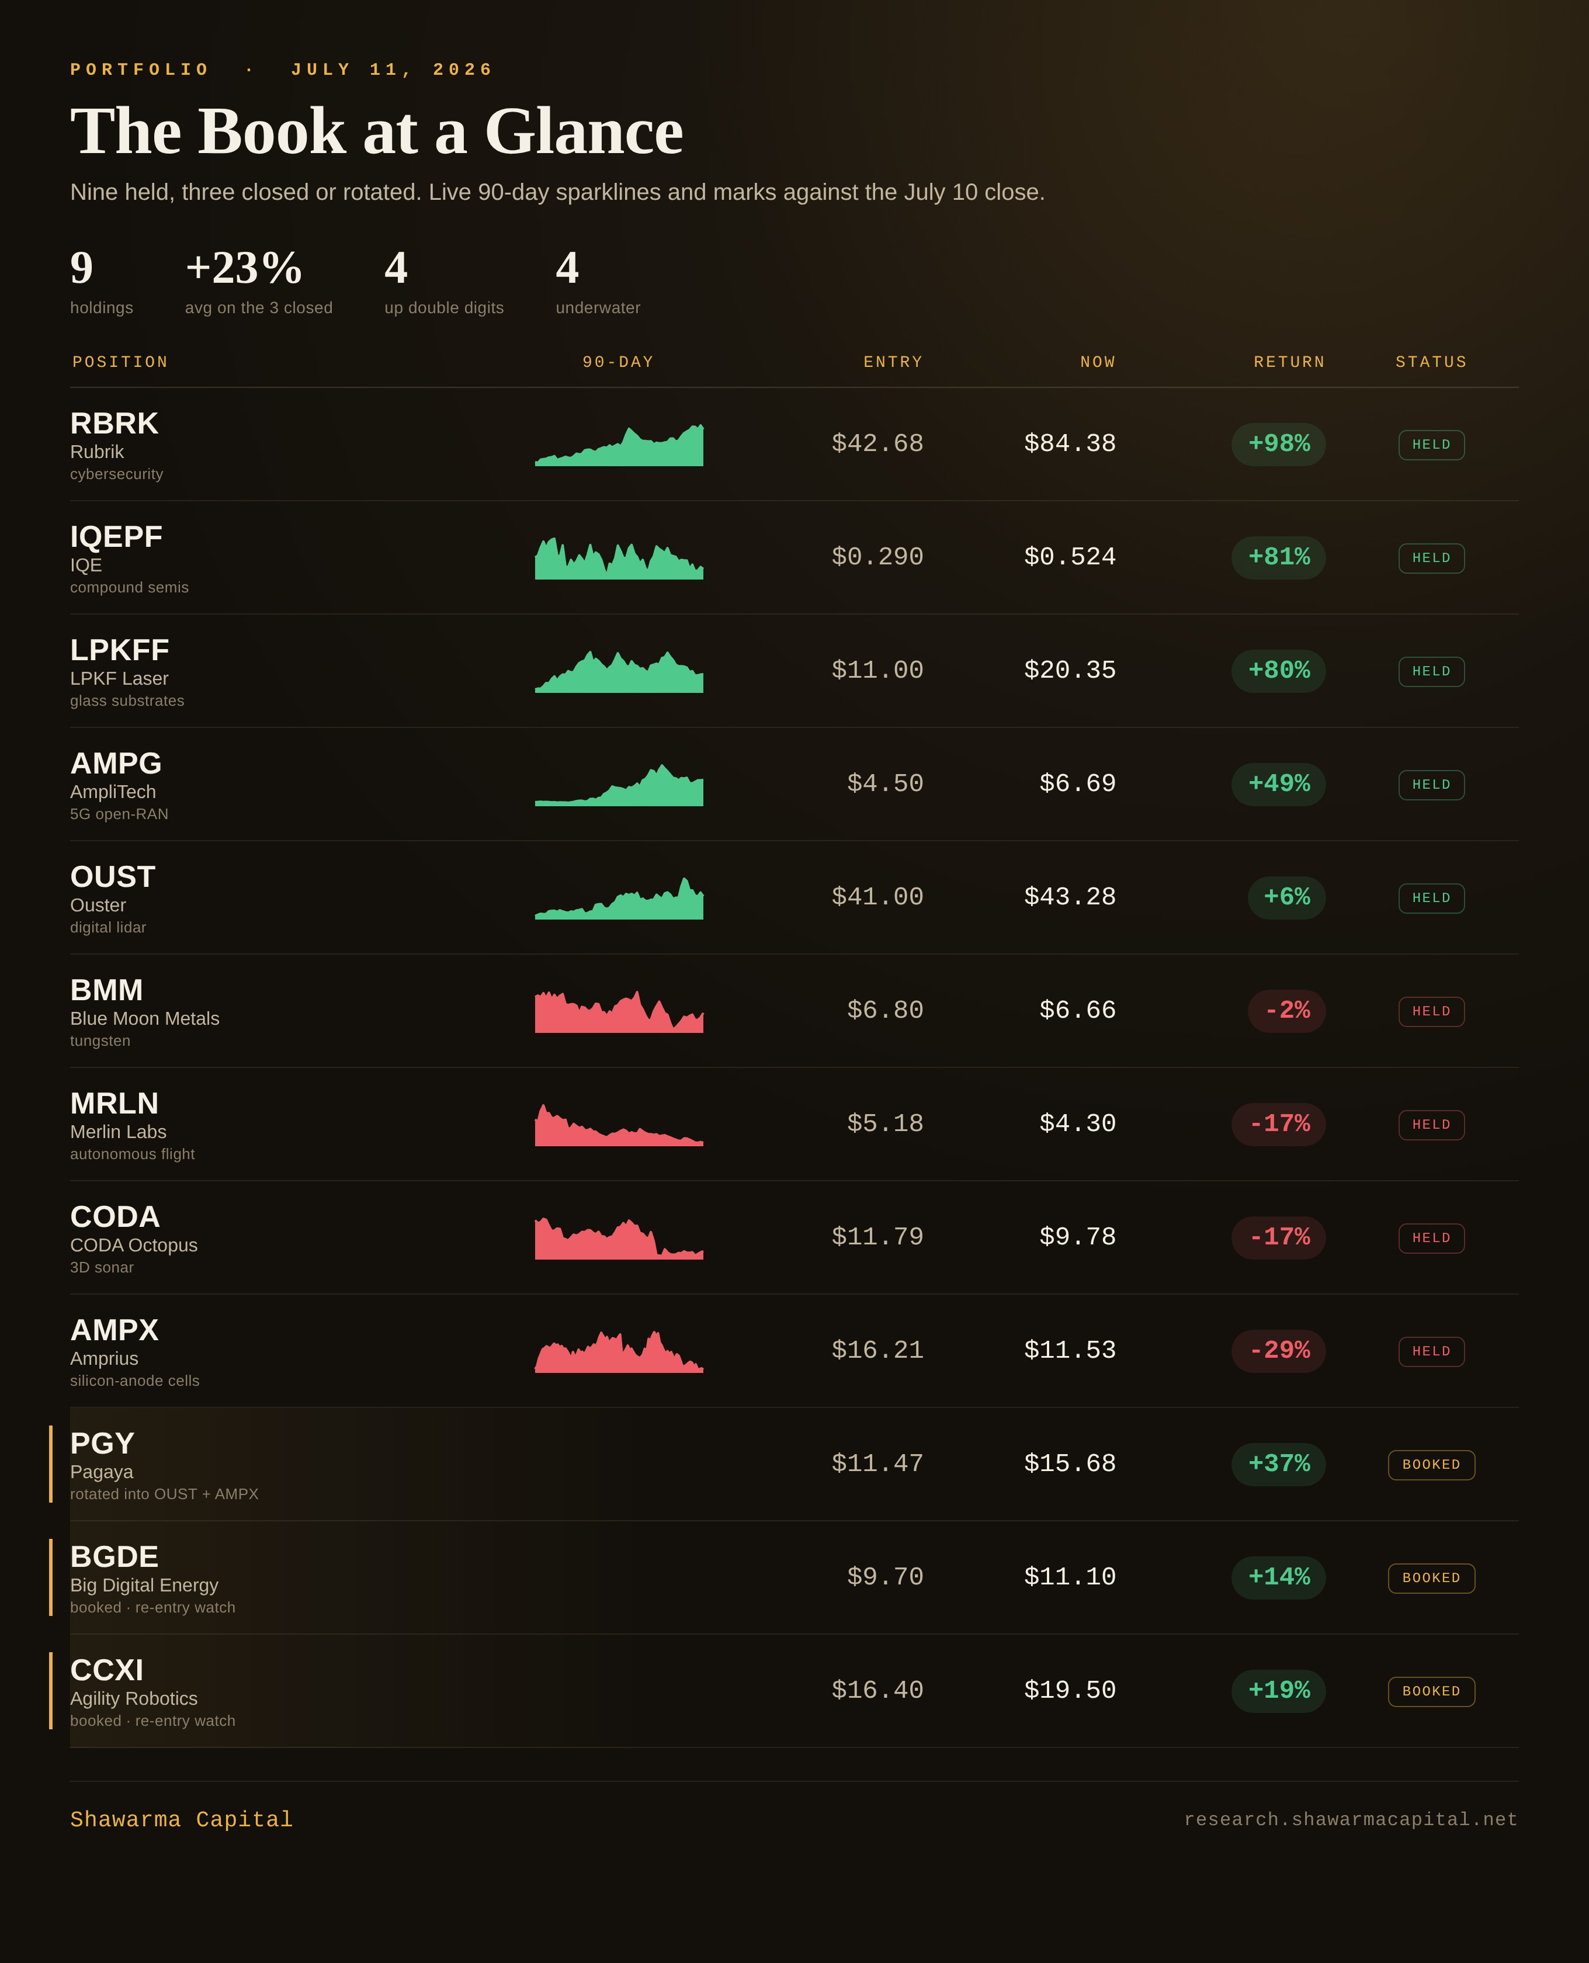This screenshot has height=1963, width=1589.
Task: Click the $6.66 current price
Action: tap(1077, 1011)
